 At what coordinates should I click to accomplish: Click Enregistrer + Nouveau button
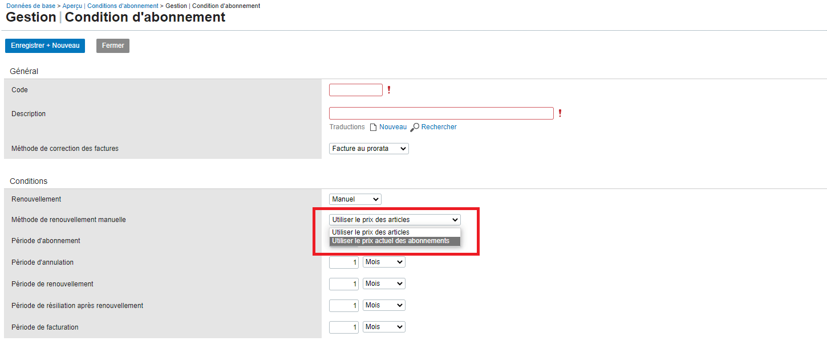click(45, 46)
